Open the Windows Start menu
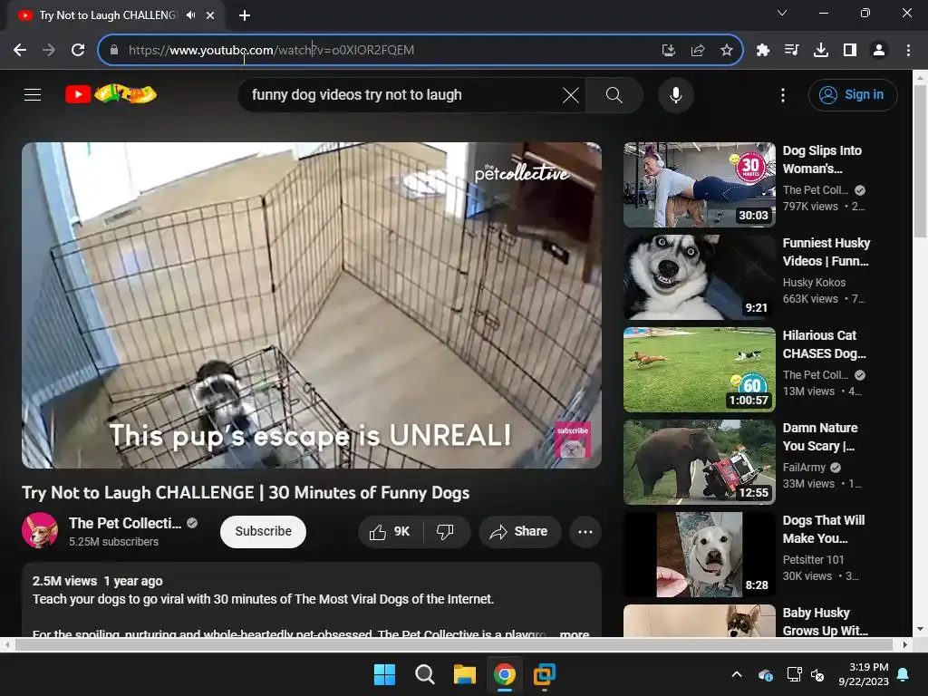The height and width of the screenshot is (696, 928). (384, 674)
